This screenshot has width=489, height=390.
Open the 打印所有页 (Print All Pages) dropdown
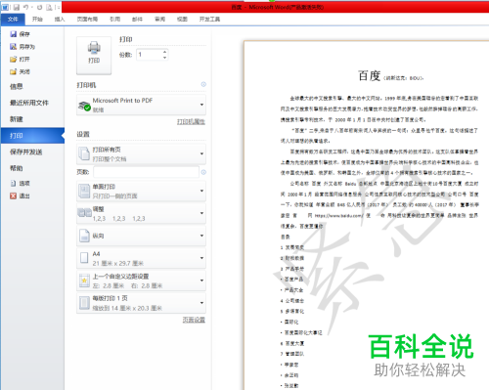(141, 153)
